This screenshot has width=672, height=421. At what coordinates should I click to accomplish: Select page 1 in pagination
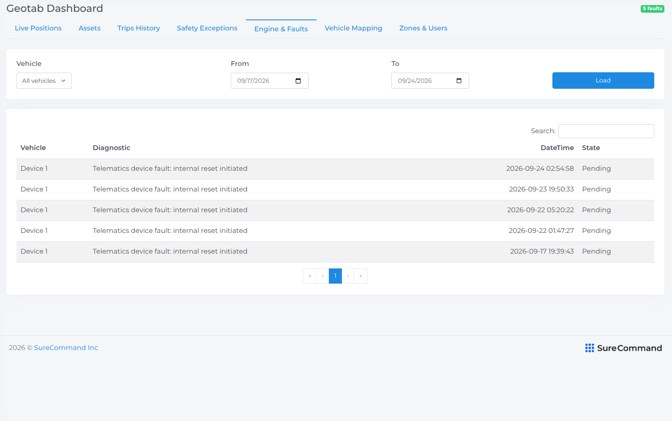coord(335,276)
